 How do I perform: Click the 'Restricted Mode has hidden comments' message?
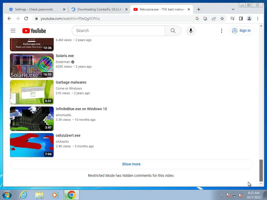coord(131,176)
